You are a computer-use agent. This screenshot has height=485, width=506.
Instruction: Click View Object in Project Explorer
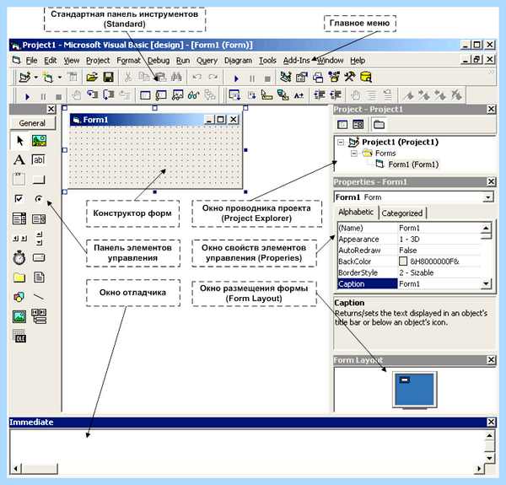click(x=358, y=124)
